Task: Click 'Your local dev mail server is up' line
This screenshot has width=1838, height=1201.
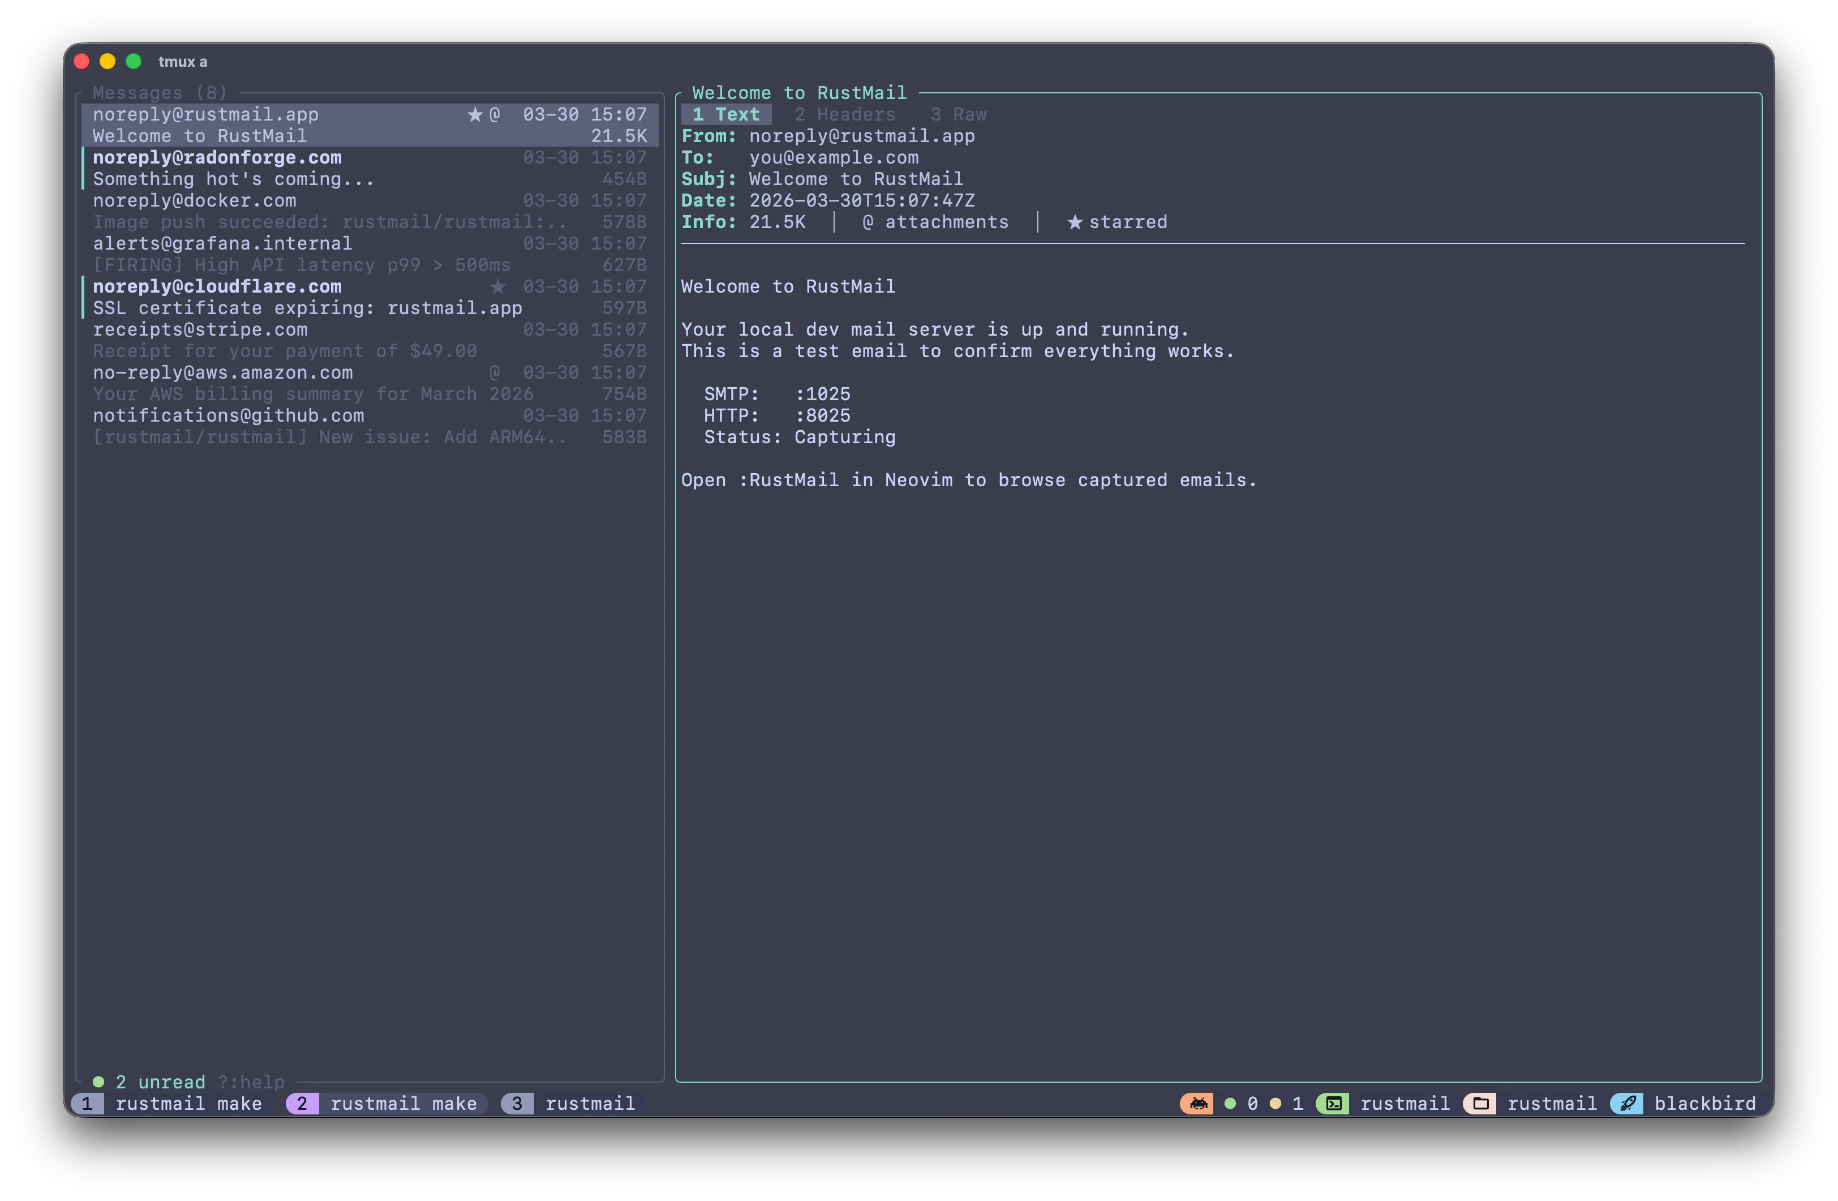Action: tap(934, 330)
